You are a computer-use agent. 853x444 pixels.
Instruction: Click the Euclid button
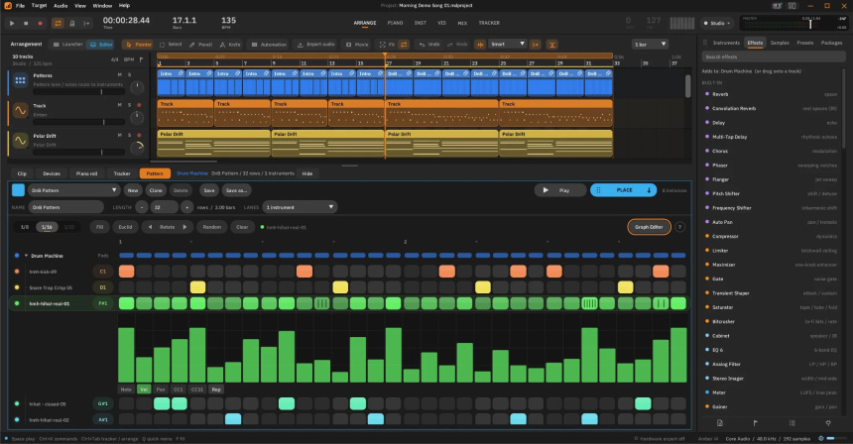[125, 227]
